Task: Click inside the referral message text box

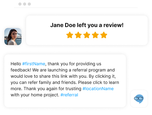Action: (65, 81)
